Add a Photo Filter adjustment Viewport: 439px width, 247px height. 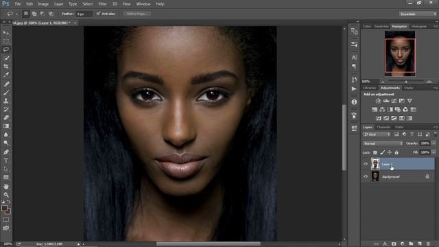click(x=398, y=110)
